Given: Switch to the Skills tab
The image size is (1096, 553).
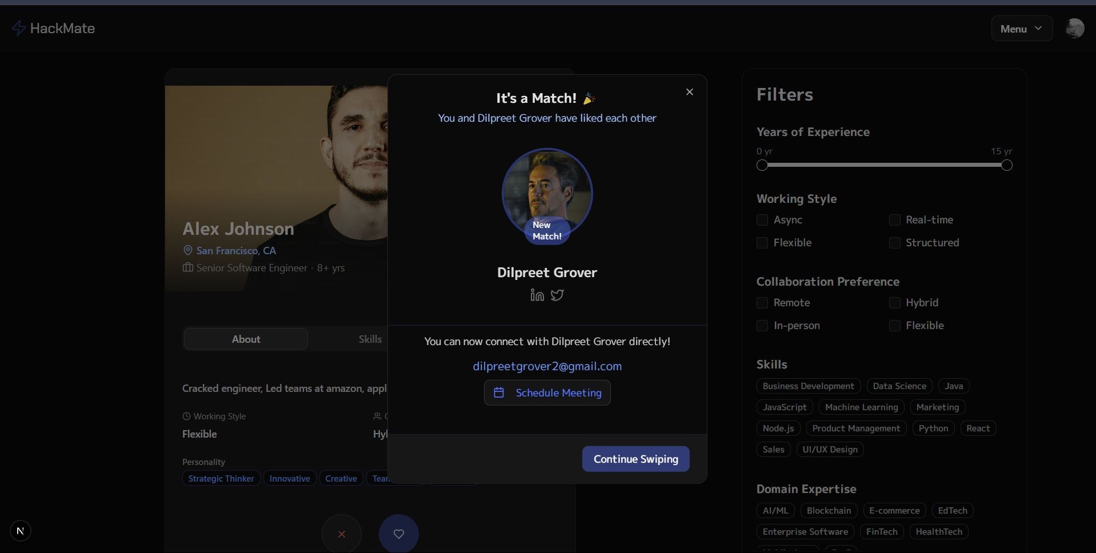Looking at the screenshot, I should point(370,339).
